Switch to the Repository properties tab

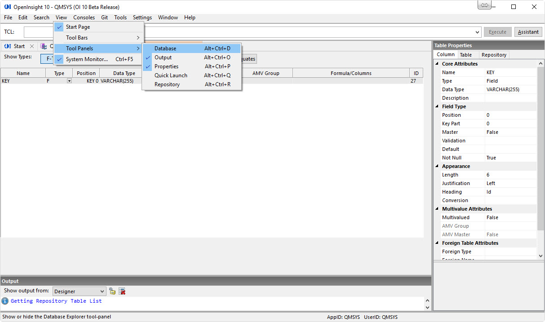494,55
